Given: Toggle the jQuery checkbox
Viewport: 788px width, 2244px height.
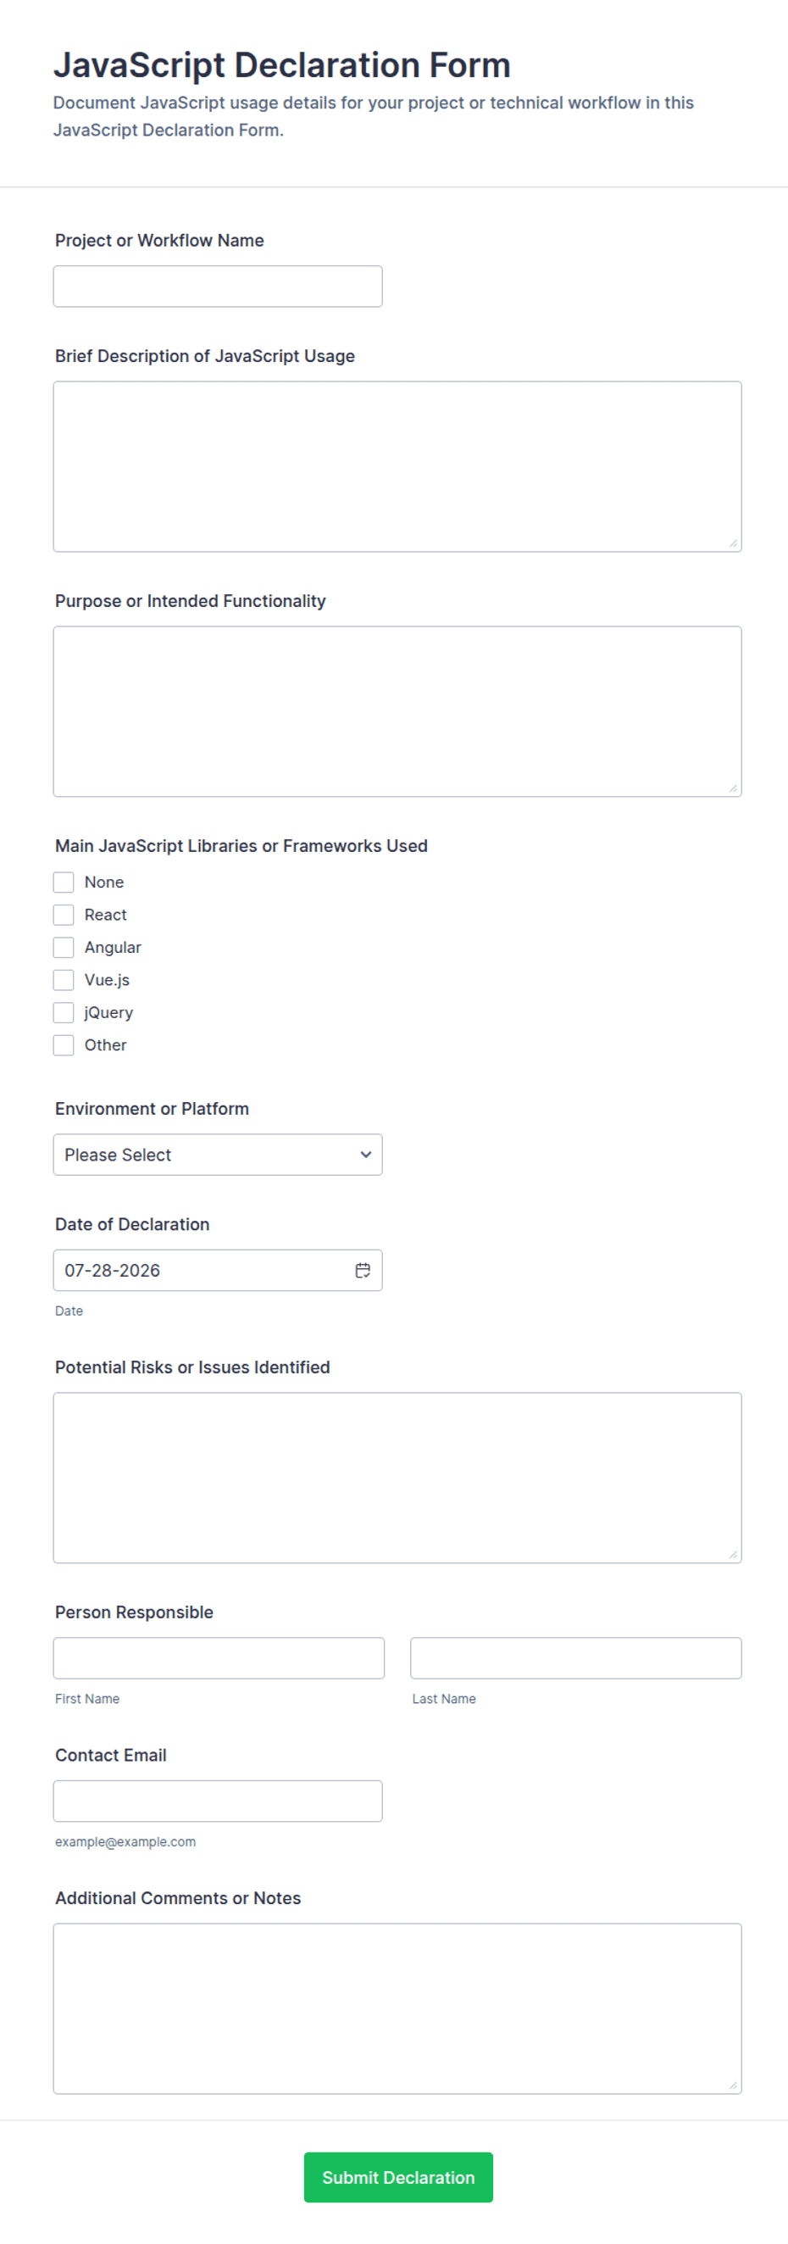Looking at the screenshot, I should 64,1012.
